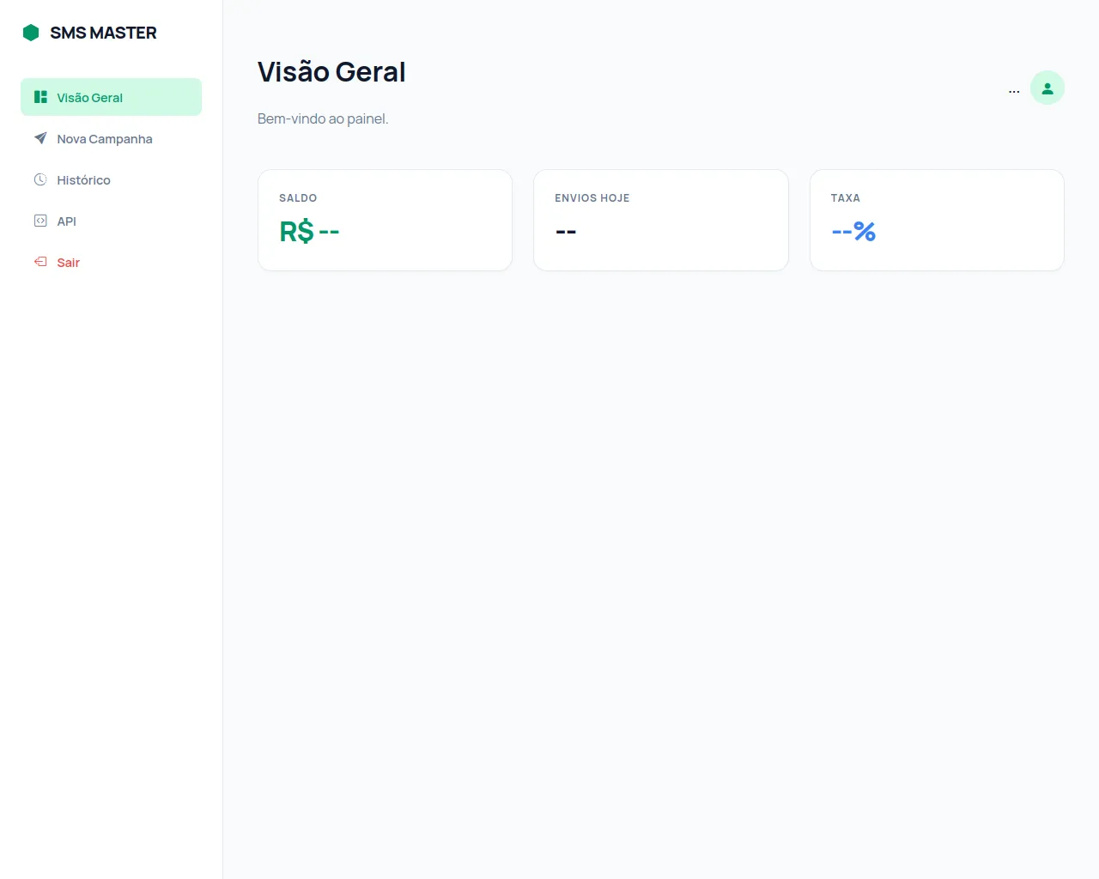1099x879 pixels.
Task: Select the Saldo card label
Action: point(298,198)
